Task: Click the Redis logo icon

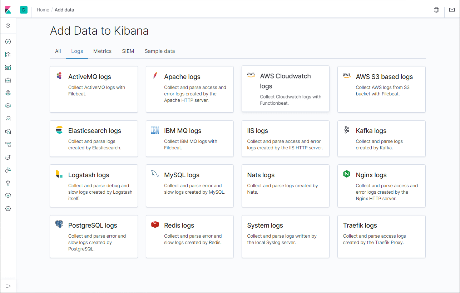Action: (x=155, y=224)
